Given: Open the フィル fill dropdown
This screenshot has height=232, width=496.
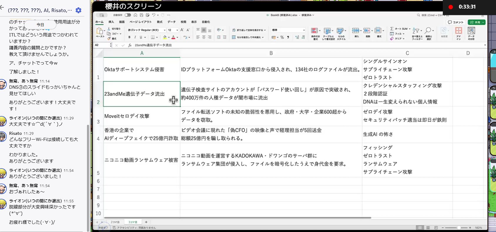Looking at the screenshot, I should [x=397, y=33].
